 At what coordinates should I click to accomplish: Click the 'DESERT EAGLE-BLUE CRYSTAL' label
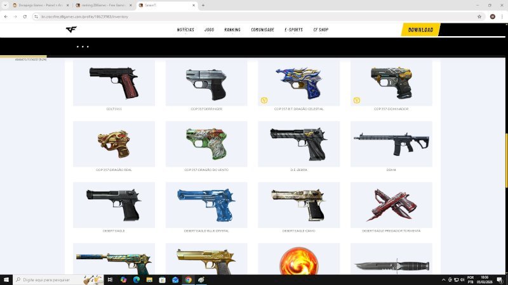click(x=206, y=231)
